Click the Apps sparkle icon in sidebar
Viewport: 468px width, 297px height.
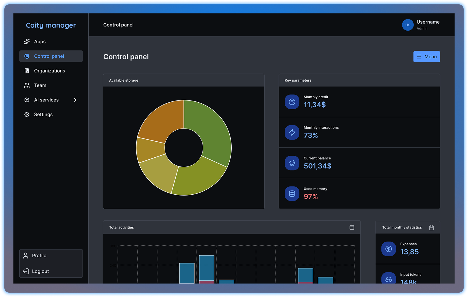[x=27, y=42]
